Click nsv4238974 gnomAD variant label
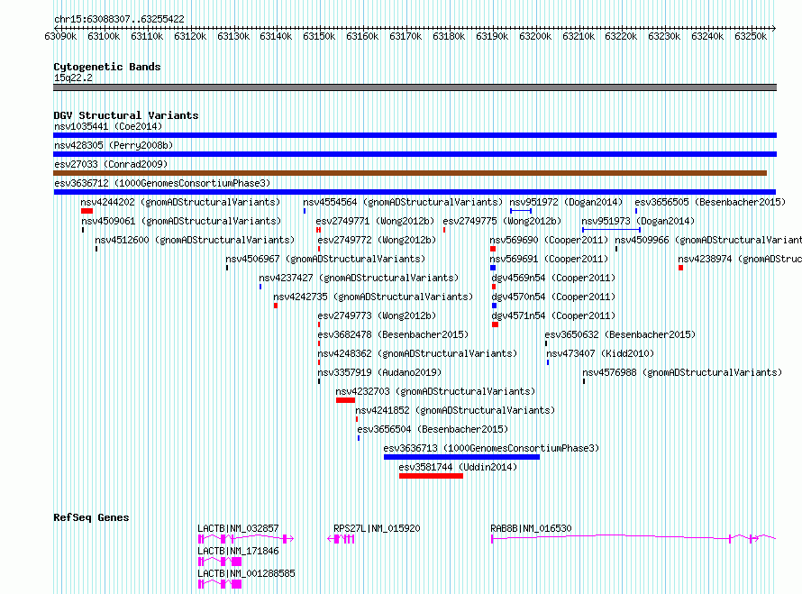The height and width of the screenshot is (594, 802). coord(740,259)
